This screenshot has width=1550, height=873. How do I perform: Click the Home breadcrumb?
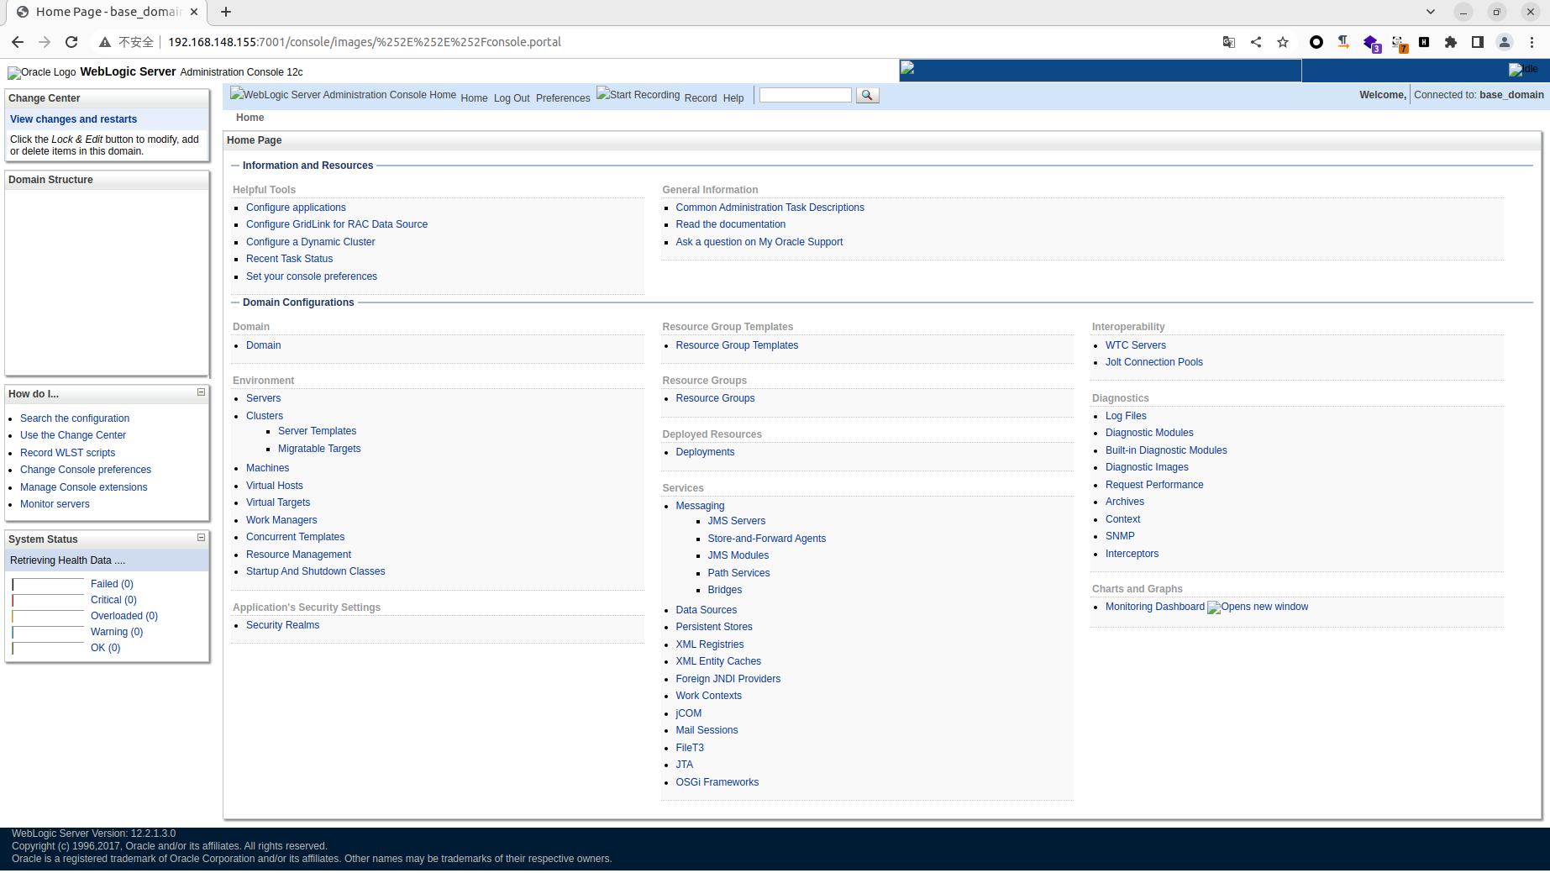[x=250, y=118]
